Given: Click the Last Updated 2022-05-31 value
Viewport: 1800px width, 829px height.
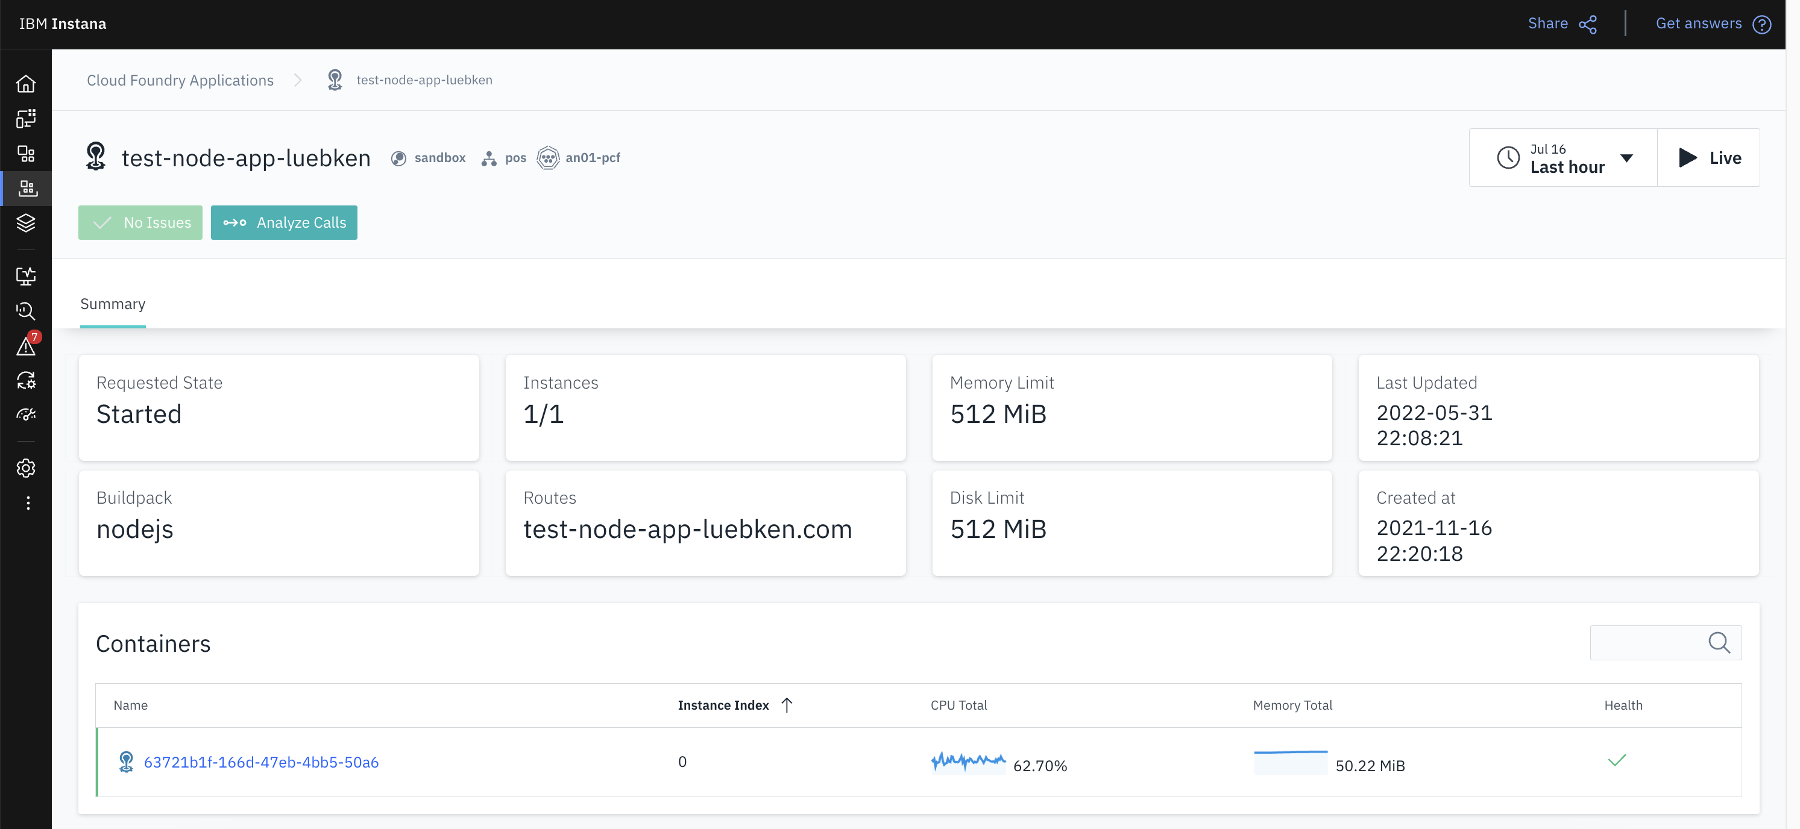Looking at the screenshot, I should pos(1434,425).
